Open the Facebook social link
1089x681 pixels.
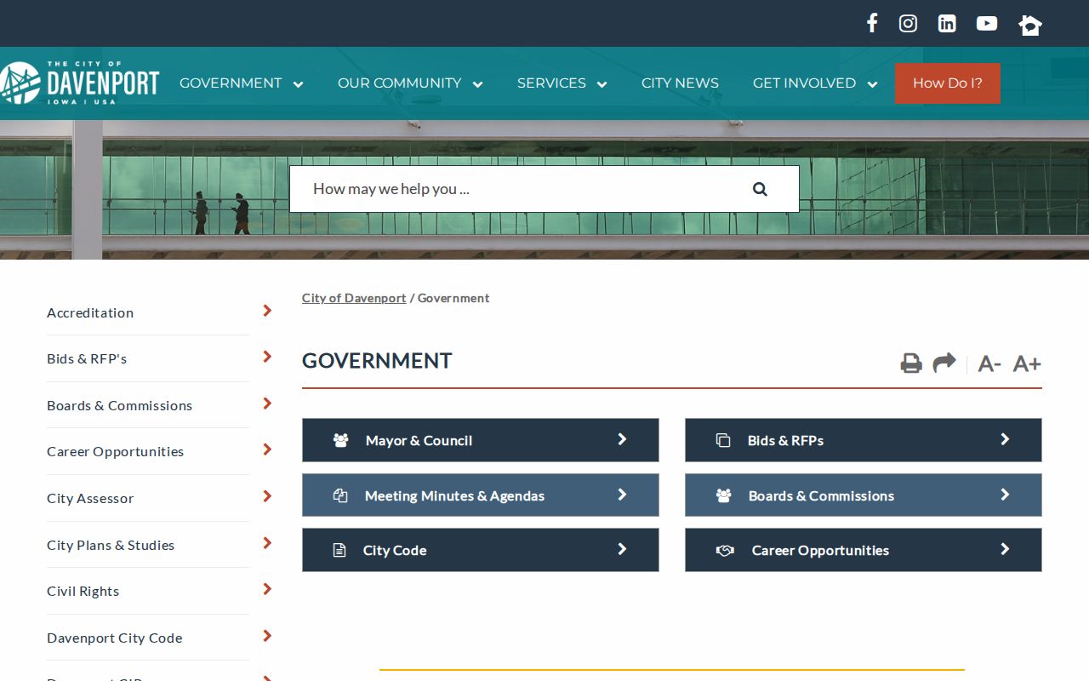pyautogui.click(x=872, y=23)
